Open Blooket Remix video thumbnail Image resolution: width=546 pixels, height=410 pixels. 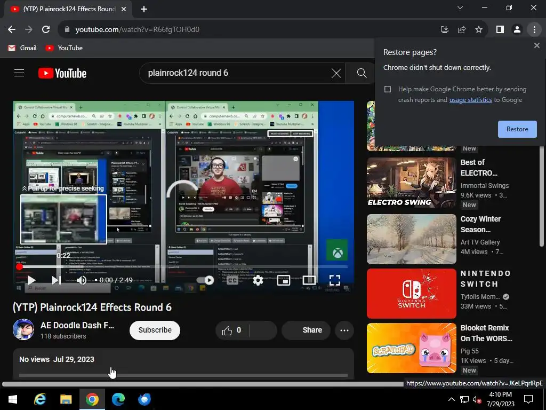[x=411, y=348]
